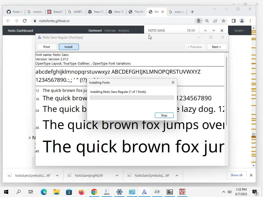Click the zoom magnifier icon in address bar
Image resolution: width=263 pixels, height=197 pixels.
[207, 21]
